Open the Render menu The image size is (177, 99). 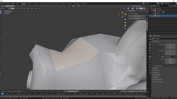point(8,4)
